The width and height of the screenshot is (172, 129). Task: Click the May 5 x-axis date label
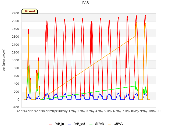pos(102,111)
